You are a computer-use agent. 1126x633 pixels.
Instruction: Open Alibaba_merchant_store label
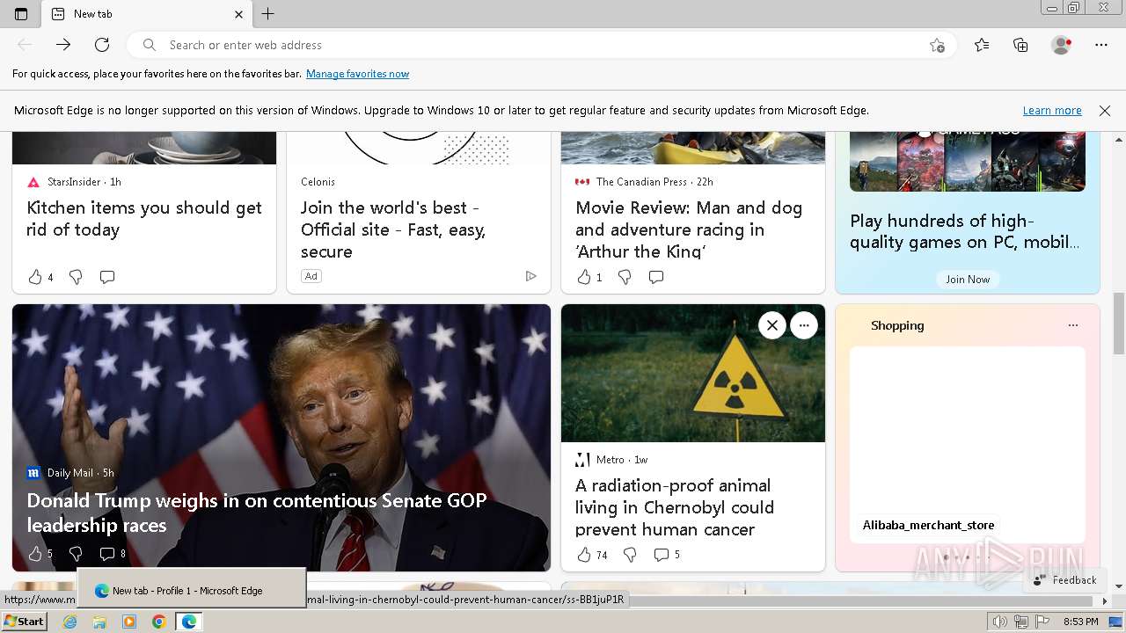(x=928, y=525)
